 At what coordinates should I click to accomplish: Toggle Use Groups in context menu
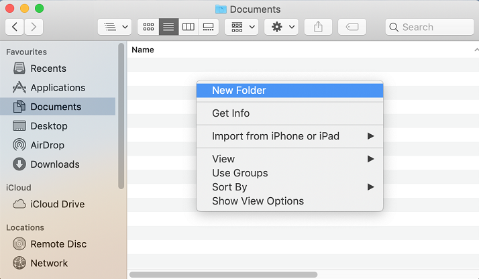click(290, 173)
